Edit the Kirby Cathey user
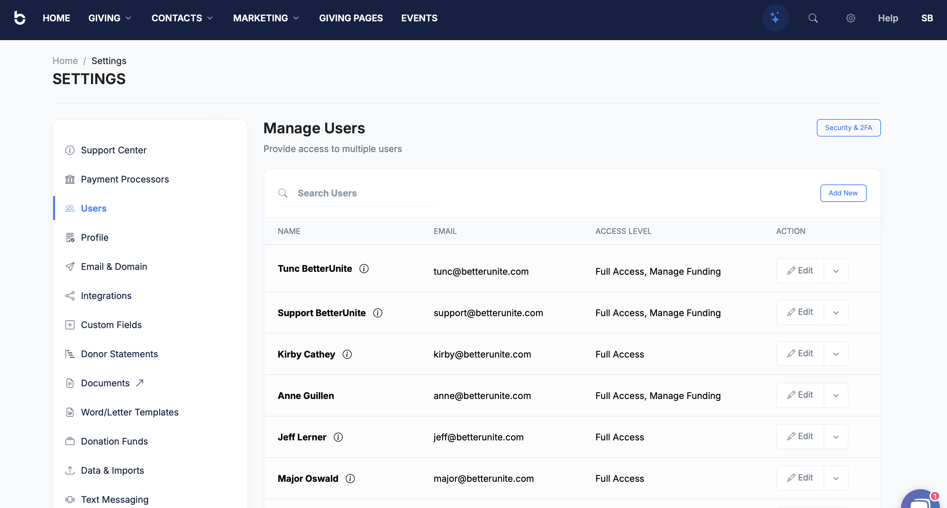 (800, 353)
